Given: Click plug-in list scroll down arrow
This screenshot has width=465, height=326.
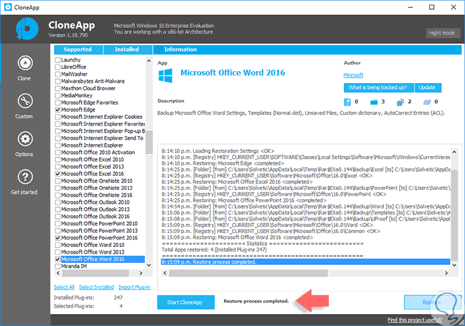Looking at the screenshot, I should [x=149, y=266].
